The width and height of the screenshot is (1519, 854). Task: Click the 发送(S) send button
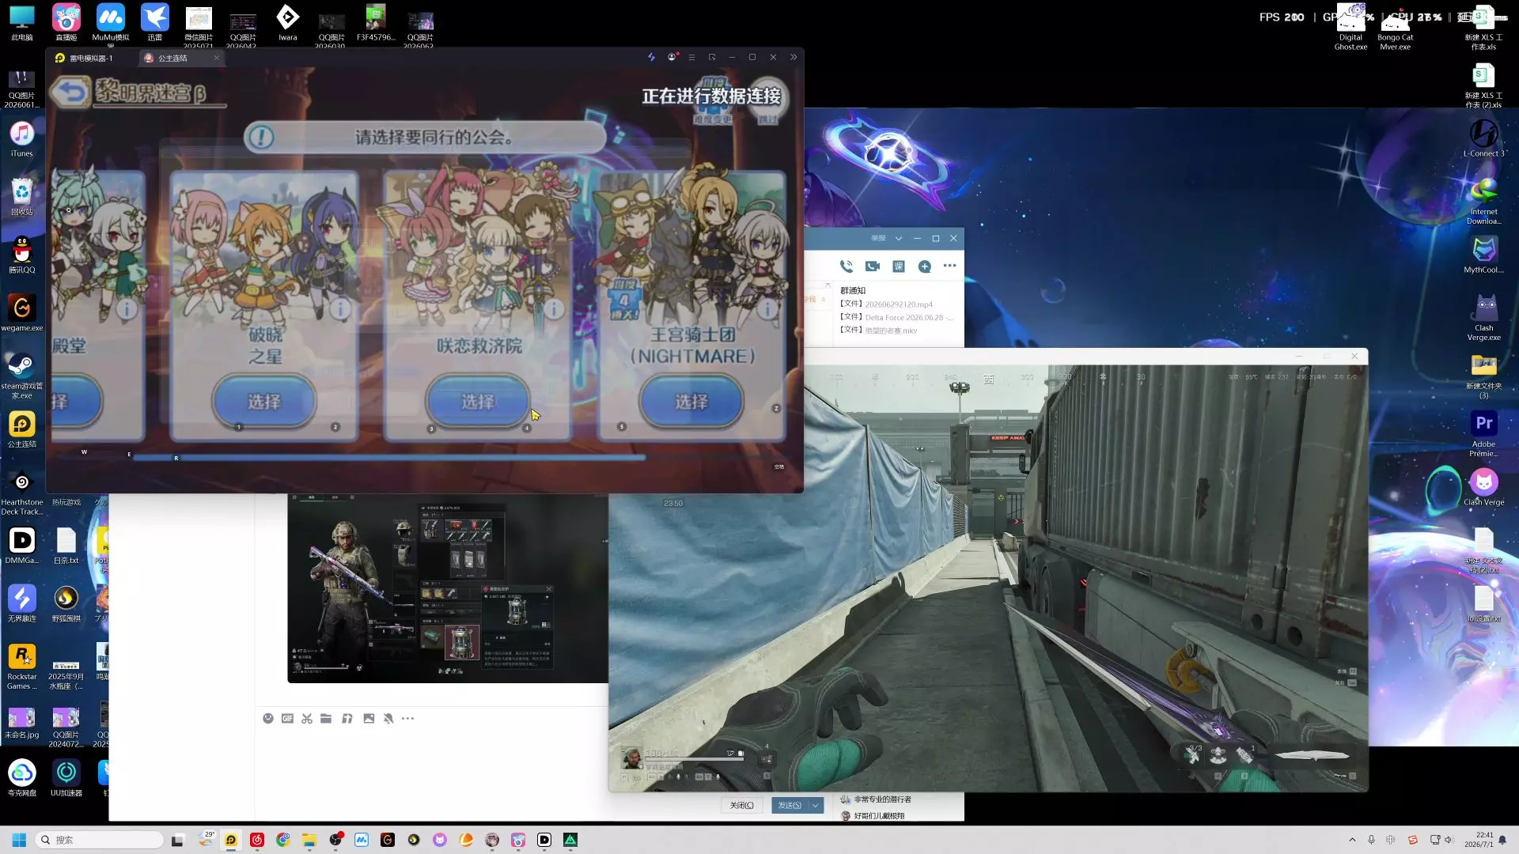click(790, 805)
